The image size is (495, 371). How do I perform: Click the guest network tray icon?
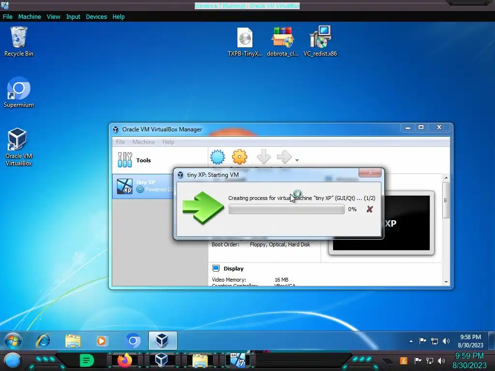pyautogui.click(x=435, y=341)
